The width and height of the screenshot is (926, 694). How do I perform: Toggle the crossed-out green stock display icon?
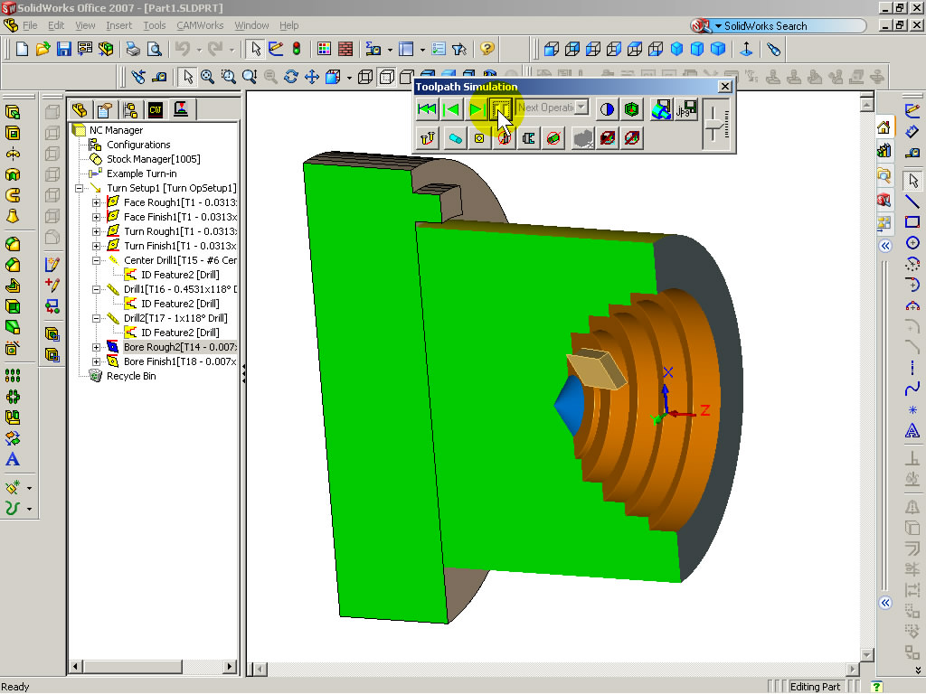[553, 138]
